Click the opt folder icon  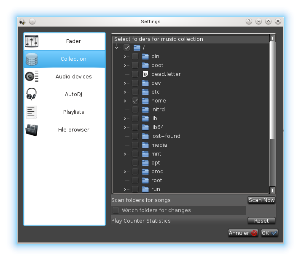coord(145,163)
